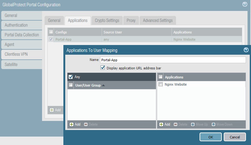Click the Move Up arrow icon
Screen dimensions: 251x145
[193, 124]
